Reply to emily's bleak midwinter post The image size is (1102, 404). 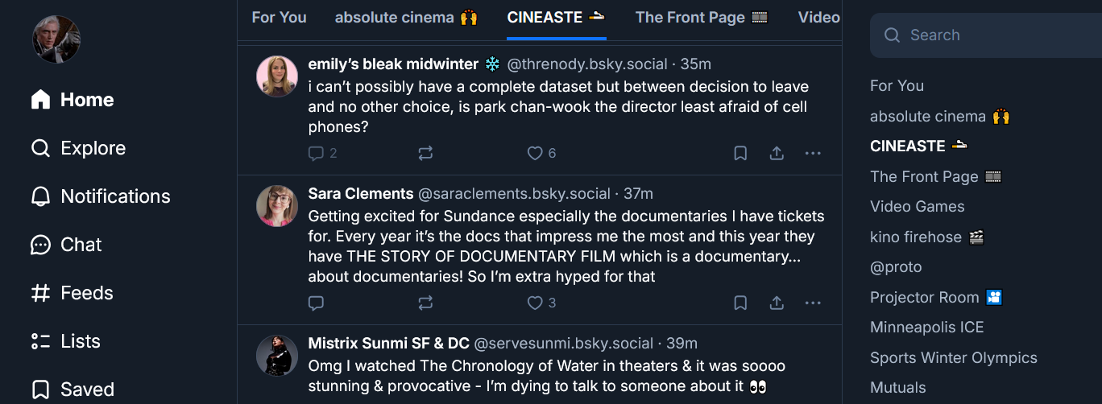click(316, 153)
